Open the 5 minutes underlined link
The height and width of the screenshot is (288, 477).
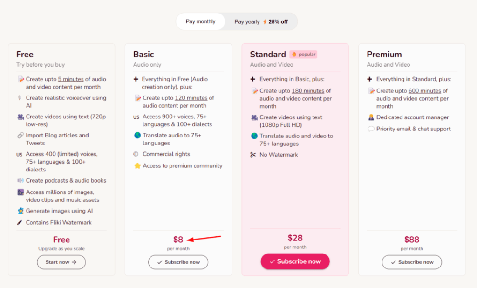[x=71, y=79]
